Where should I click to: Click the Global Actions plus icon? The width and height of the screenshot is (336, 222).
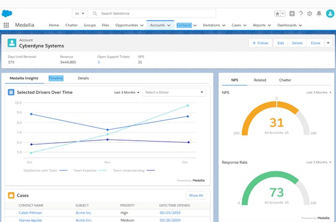[292, 14]
